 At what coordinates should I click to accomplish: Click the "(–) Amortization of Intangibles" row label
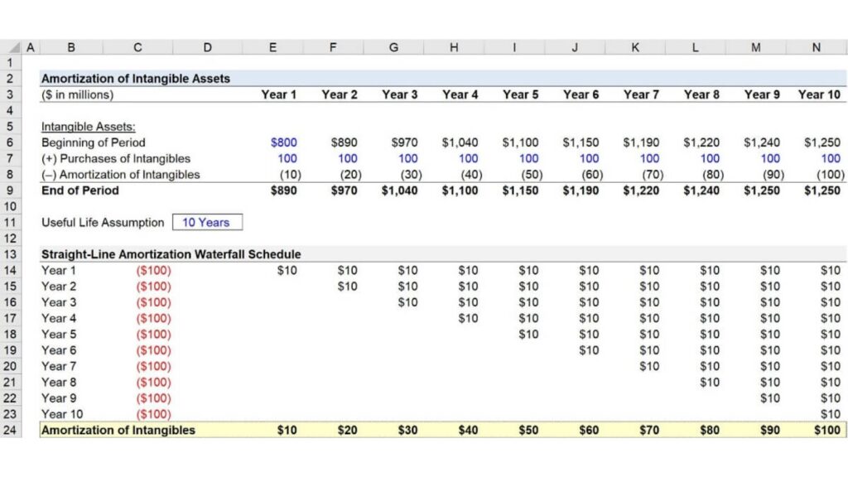click(120, 174)
